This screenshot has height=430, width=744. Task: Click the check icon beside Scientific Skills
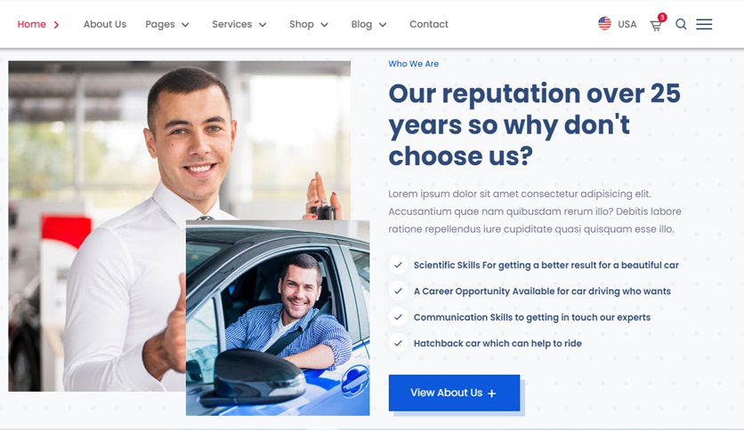398,265
